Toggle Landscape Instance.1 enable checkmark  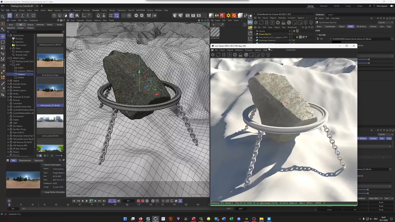tap(294, 41)
